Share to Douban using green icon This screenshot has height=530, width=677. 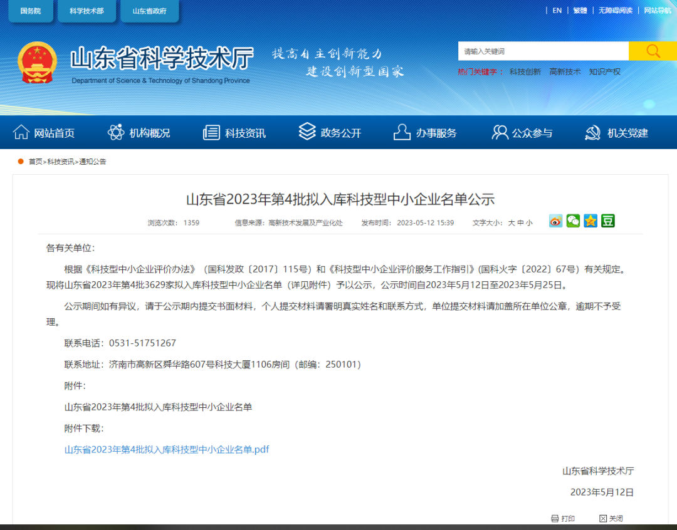point(607,221)
